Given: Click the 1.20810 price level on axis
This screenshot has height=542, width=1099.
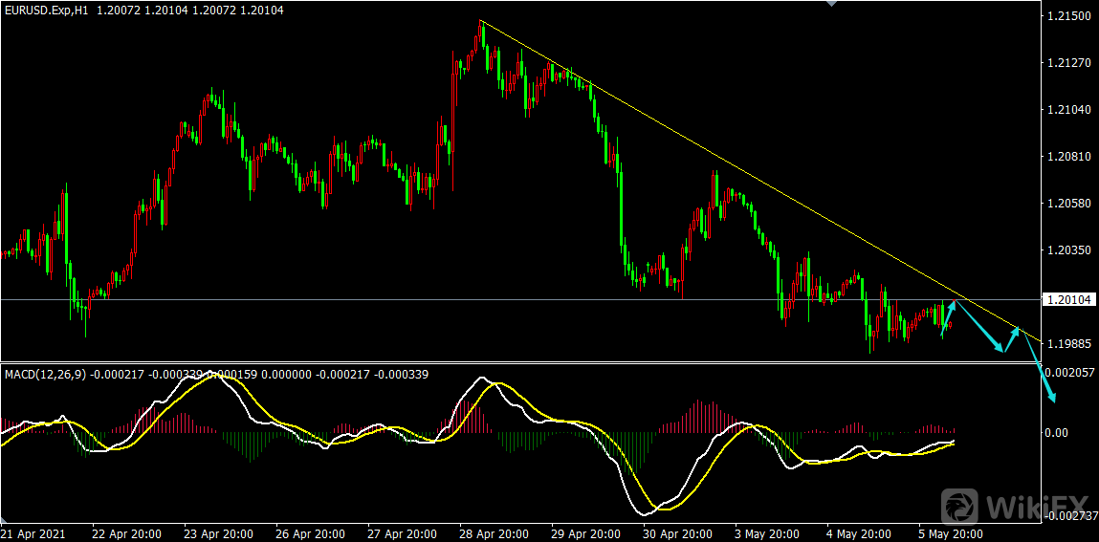Looking at the screenshot, I should tap(1067, 156).
